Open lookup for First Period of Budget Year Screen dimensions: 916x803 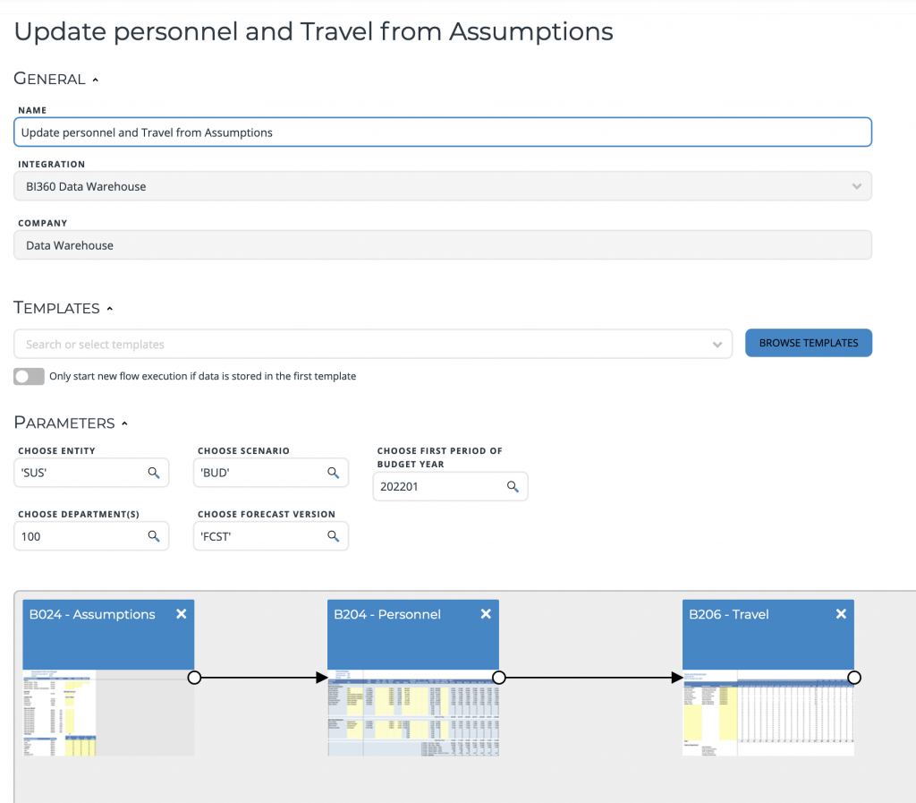tap(513, 487)
